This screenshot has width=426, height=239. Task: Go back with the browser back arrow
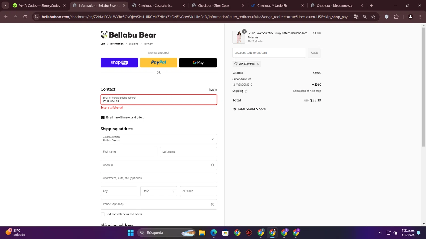tap(6, 17)
